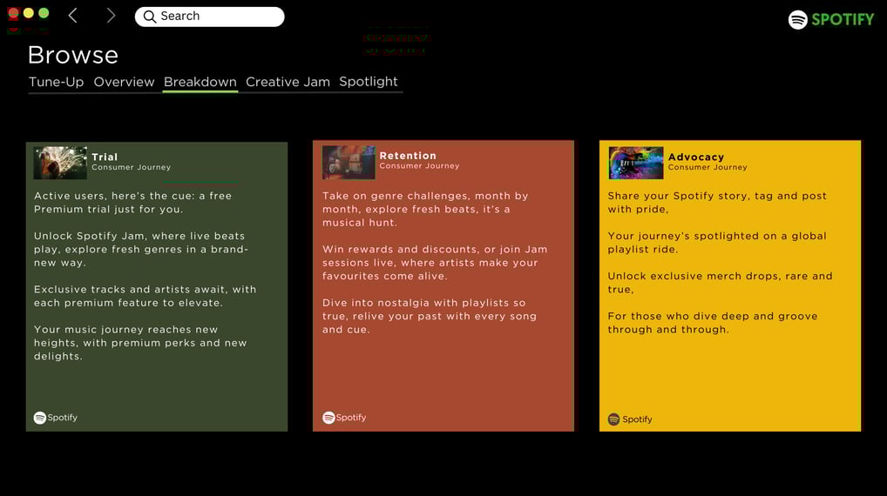The height and width of the screenshot is (496, 887).
Task: Go forward with the right arrow
Action: [111, 16]
